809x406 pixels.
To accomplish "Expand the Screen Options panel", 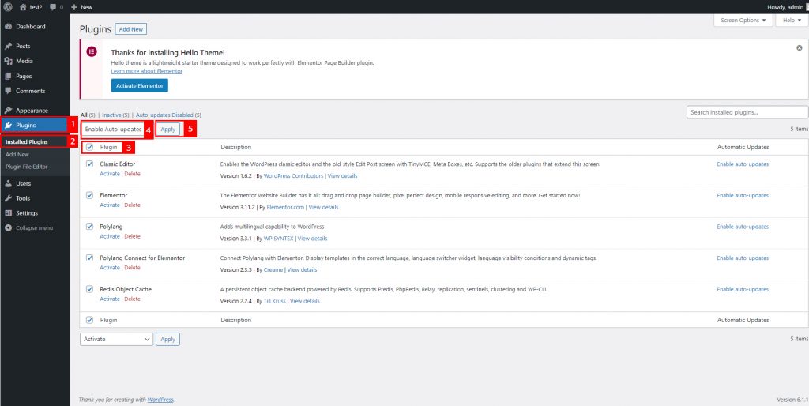I will [x=743, y=21].
